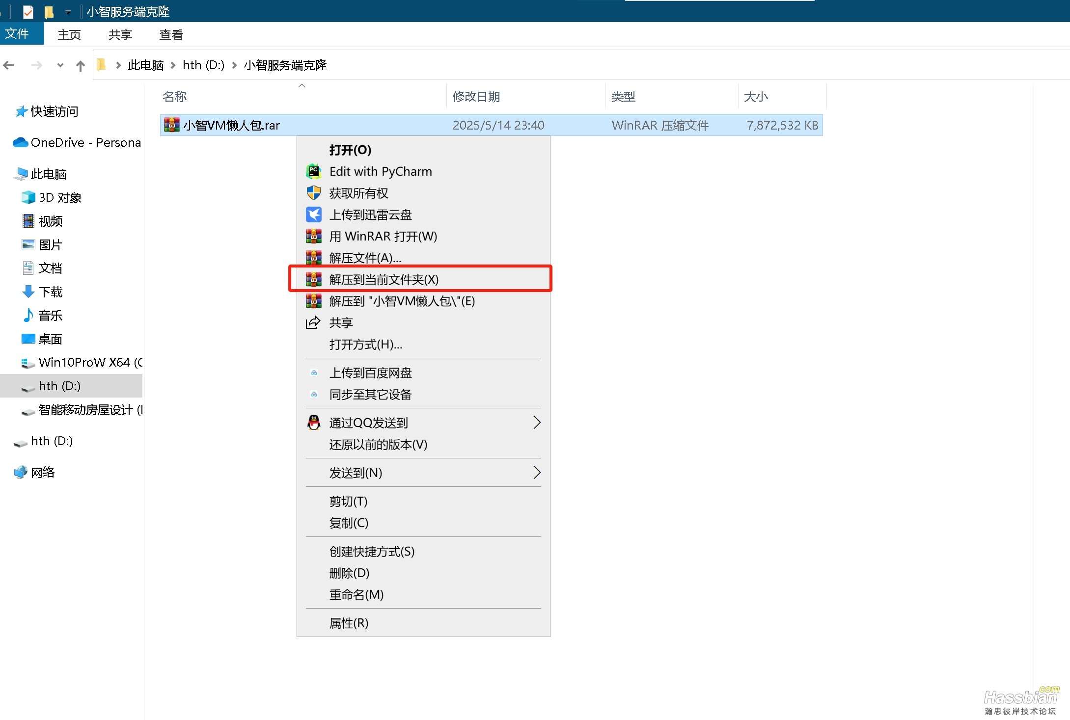Screen dimensions: 1070x720
Task: Click Baidu cloud icon beside 上传到百度网盘
Action: (314, 373)
